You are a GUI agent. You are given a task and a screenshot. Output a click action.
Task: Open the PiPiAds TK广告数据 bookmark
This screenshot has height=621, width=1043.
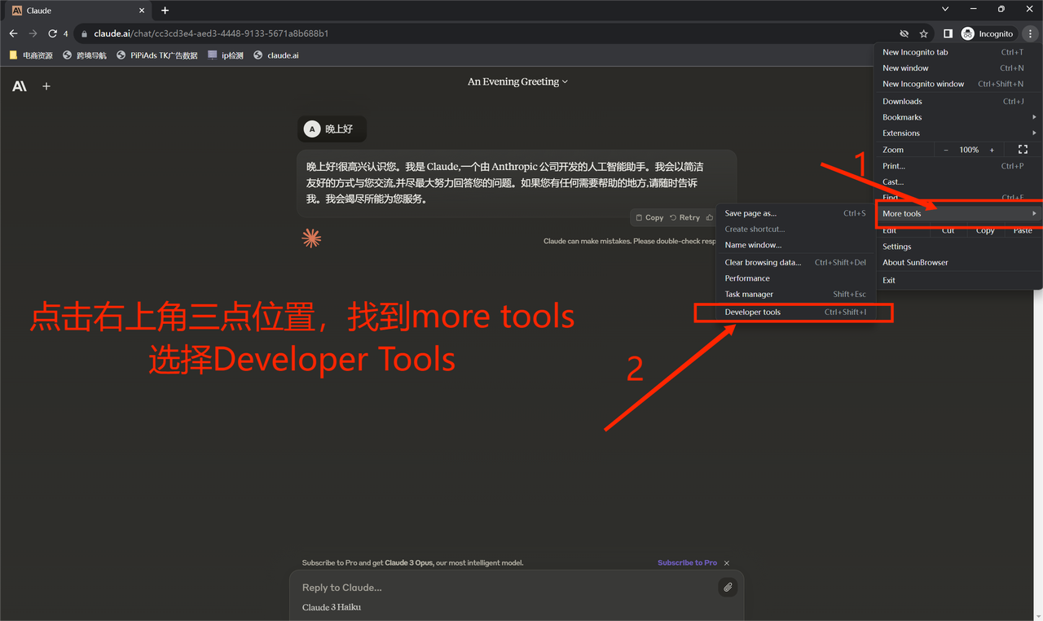(157, 55)
